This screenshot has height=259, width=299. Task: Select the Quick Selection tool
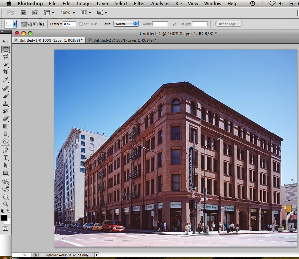[6, 64]
